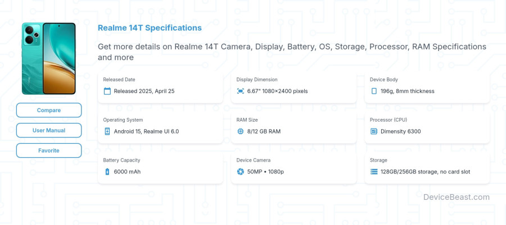Click the 'Get more details on Realme 14T' description

pos(292,52)
